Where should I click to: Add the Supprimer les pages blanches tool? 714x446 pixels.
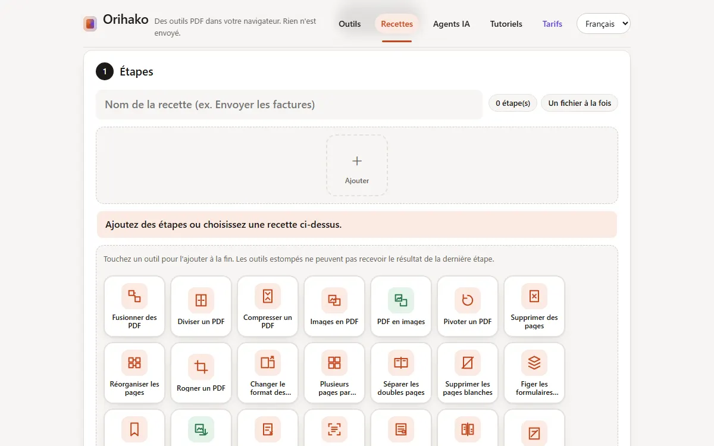coord(468,373)
